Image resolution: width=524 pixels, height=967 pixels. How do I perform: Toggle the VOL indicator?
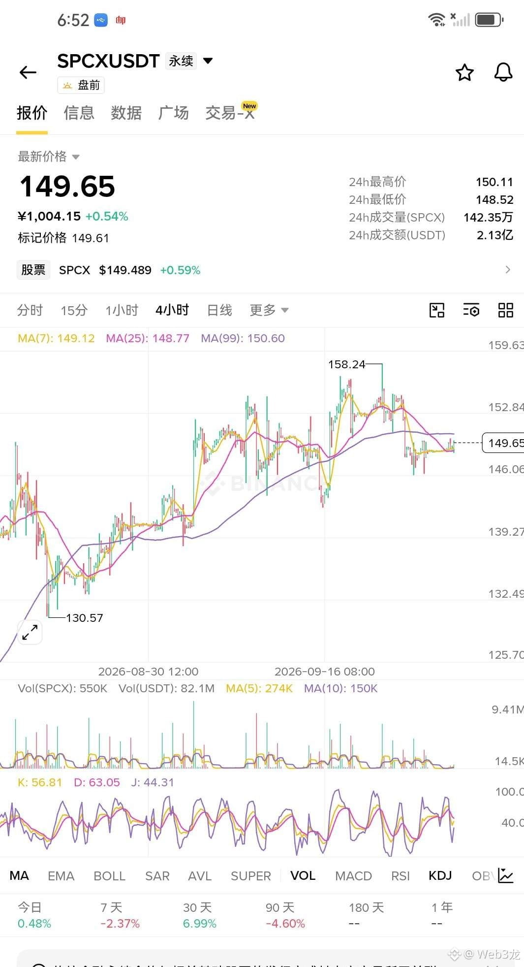303,876
